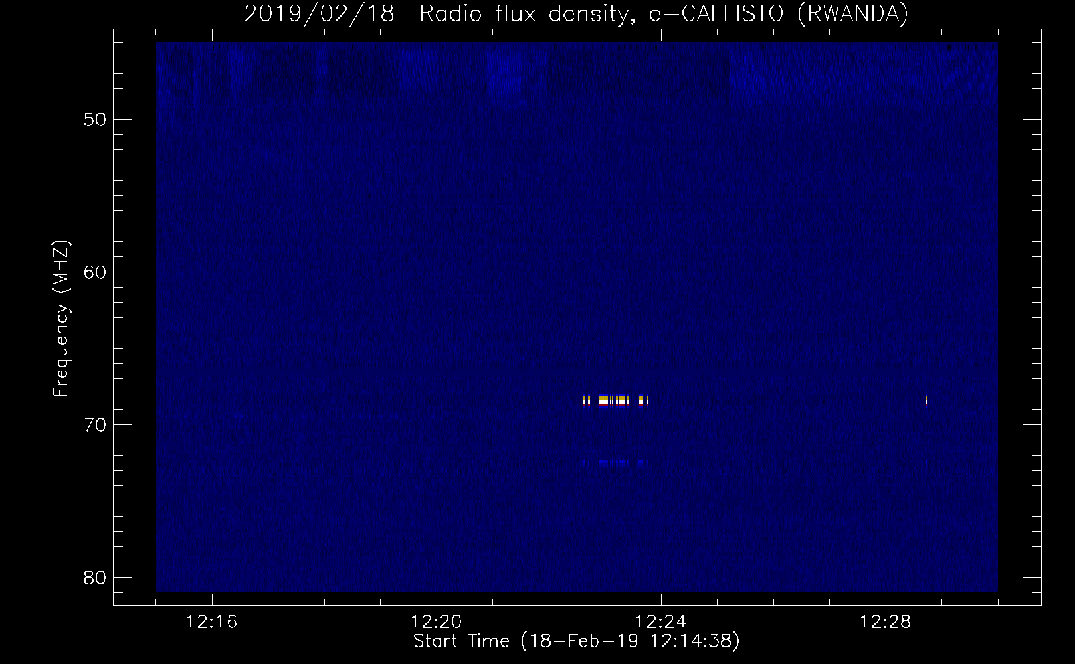Click the 50 MHz frequency tick label
Viewport: 1075px width, 664px height.
[95, 120]
